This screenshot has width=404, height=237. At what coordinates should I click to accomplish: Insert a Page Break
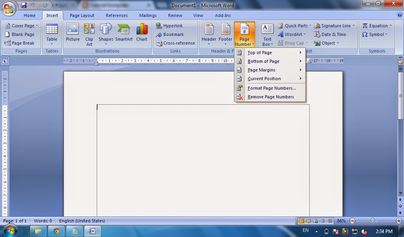click(20, 43)
